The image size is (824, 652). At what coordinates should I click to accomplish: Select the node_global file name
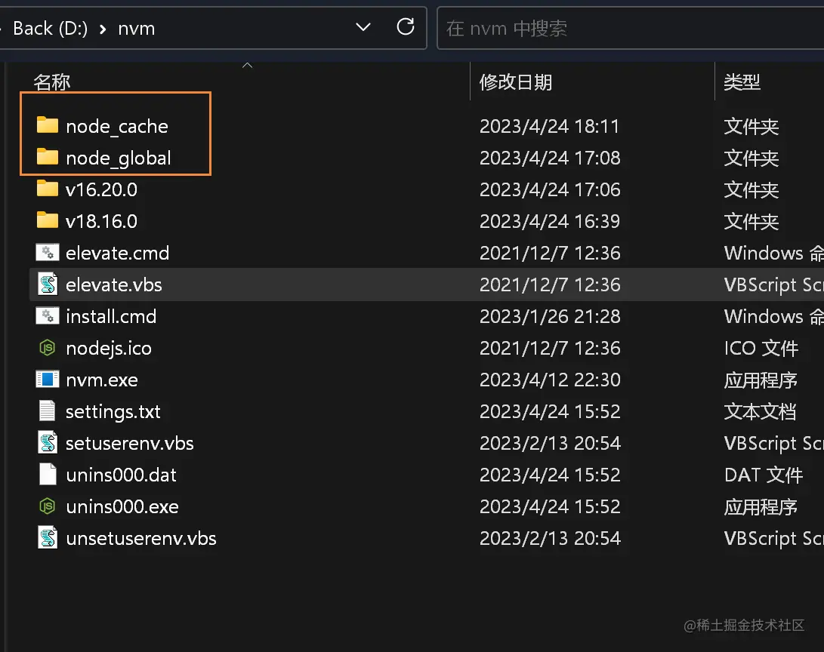point(119,158)
